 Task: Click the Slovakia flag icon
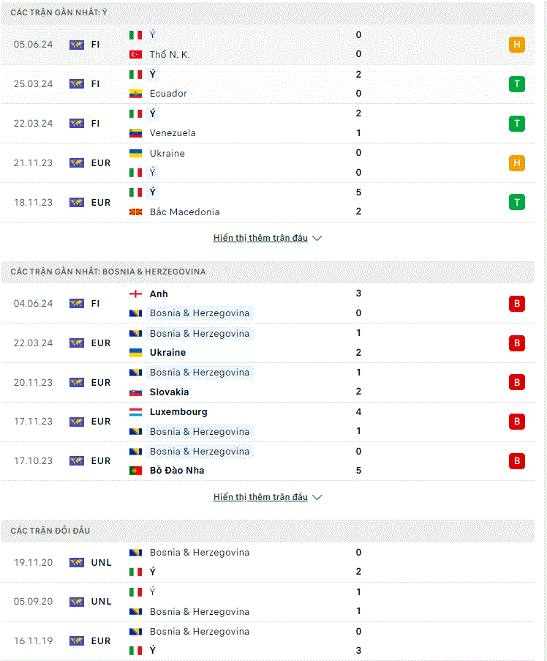pos(135,392)
